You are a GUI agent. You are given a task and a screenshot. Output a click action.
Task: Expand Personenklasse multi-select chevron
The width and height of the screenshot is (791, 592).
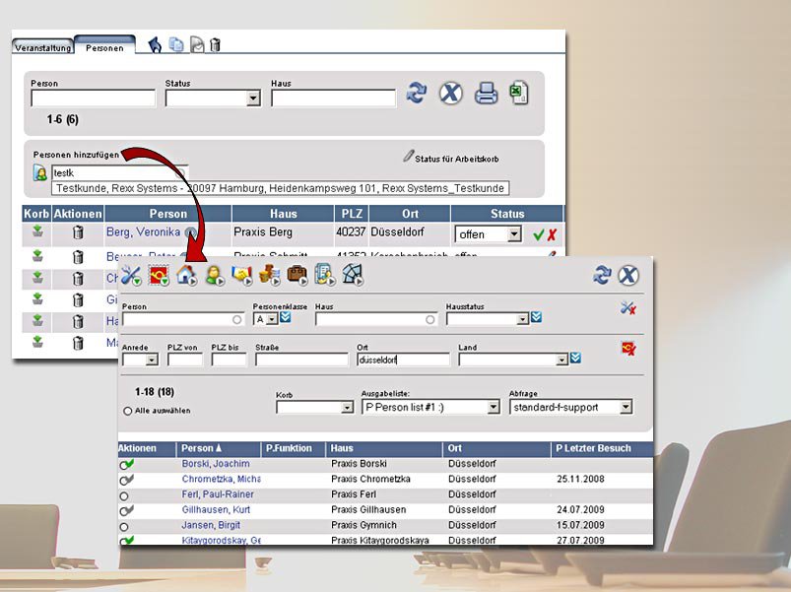pos(285,316)
